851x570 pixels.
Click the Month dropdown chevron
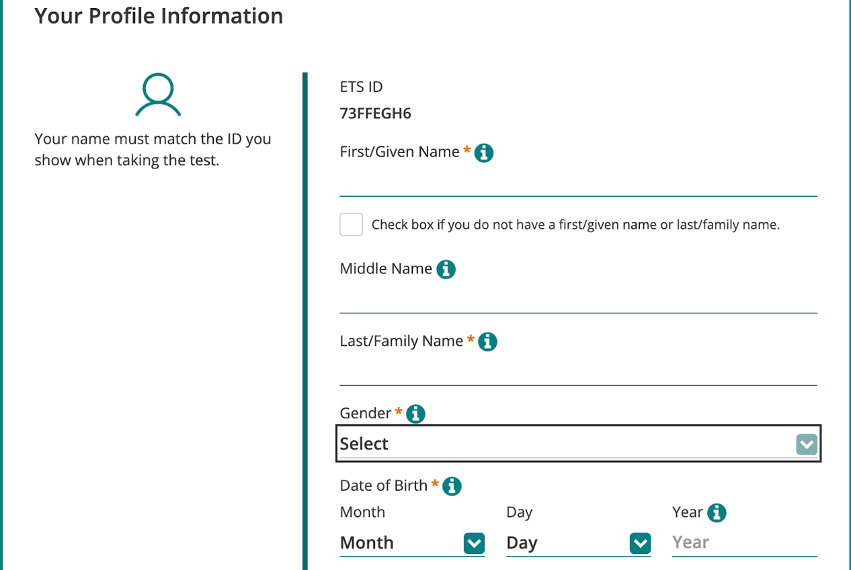[x=474, y=543]
